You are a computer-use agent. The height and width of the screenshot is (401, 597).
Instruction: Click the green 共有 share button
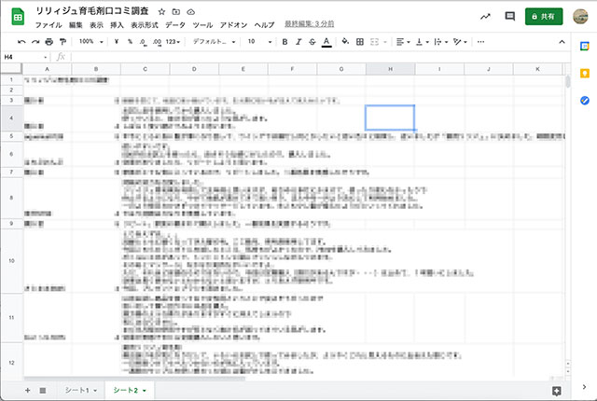[x=544, y=17]
